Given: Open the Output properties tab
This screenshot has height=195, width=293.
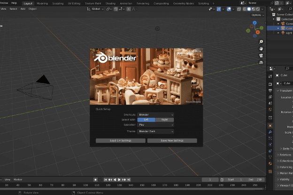Looking at the screenshot, I should click(x=270, y=90).
